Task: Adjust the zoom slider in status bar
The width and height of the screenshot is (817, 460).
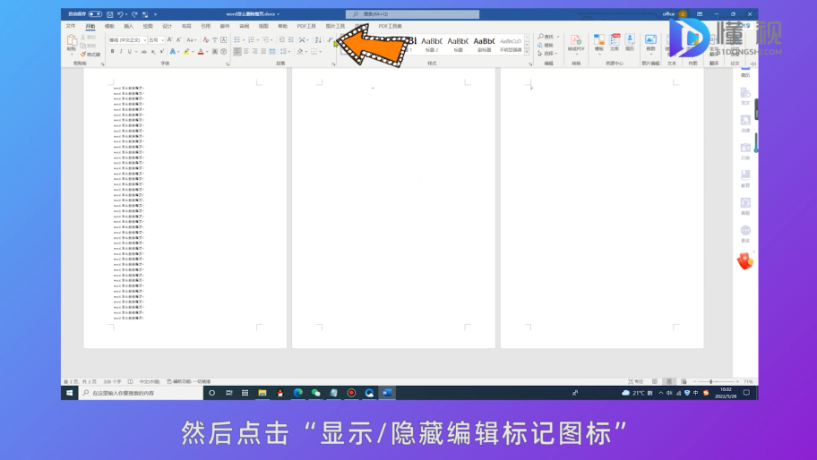Action: [x=711, y=381]
